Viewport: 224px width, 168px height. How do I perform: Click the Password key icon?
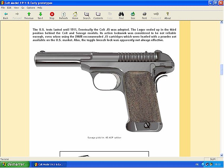(x=156, y=16)
